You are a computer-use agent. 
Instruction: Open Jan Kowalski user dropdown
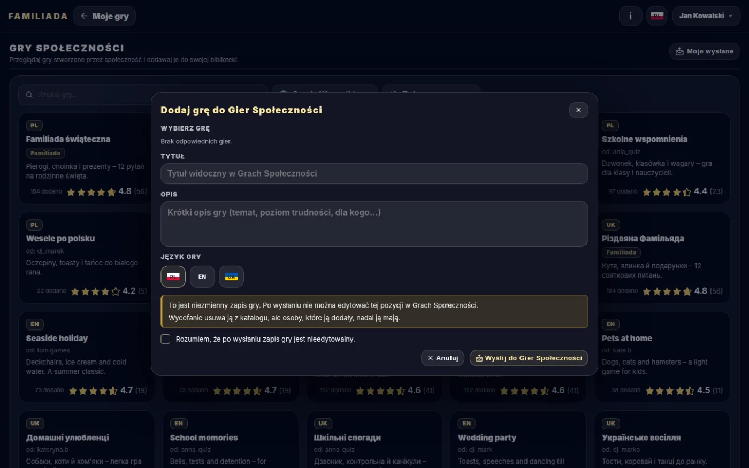pos(706,16)
